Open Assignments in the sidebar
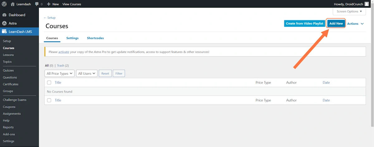This screenshot has width=374, height=147. 12,114
